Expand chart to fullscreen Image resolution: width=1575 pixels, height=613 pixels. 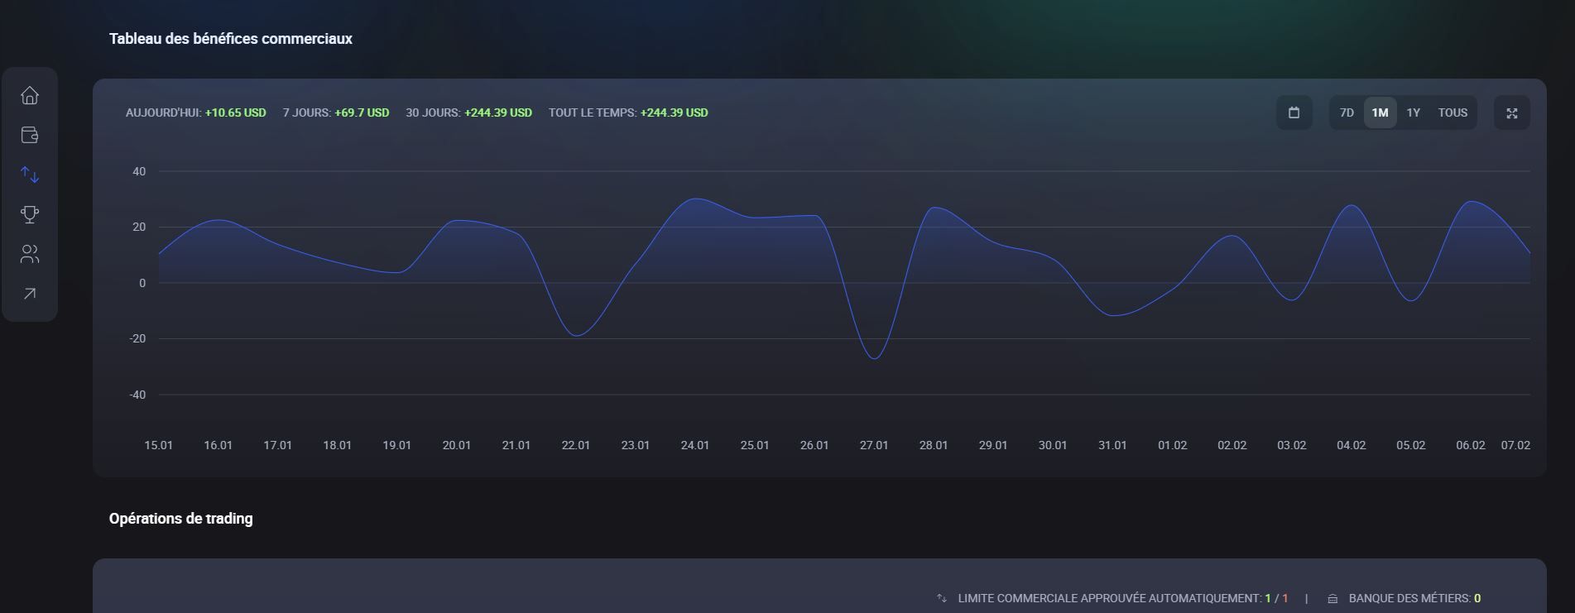click(x=1512, y=113)
